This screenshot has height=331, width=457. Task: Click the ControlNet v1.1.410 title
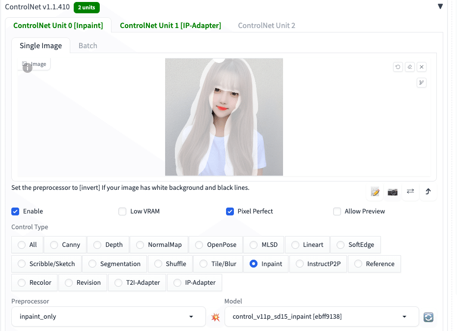tap(37, 7)
